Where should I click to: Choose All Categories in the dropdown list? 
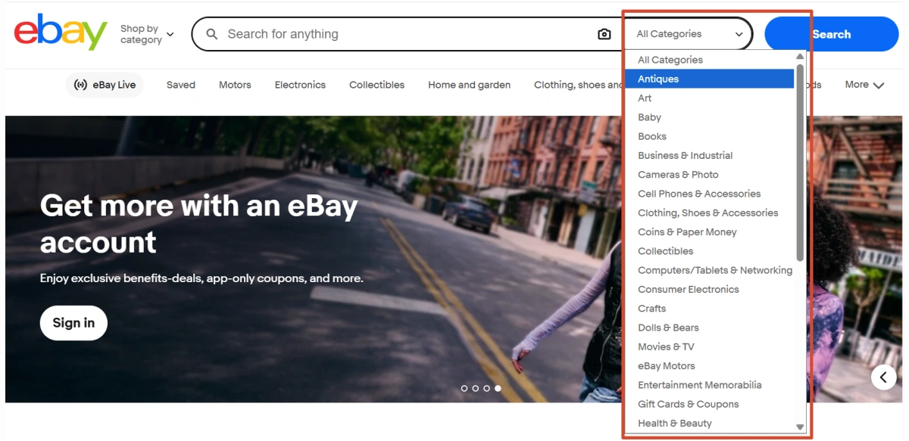tap(709, 60)
